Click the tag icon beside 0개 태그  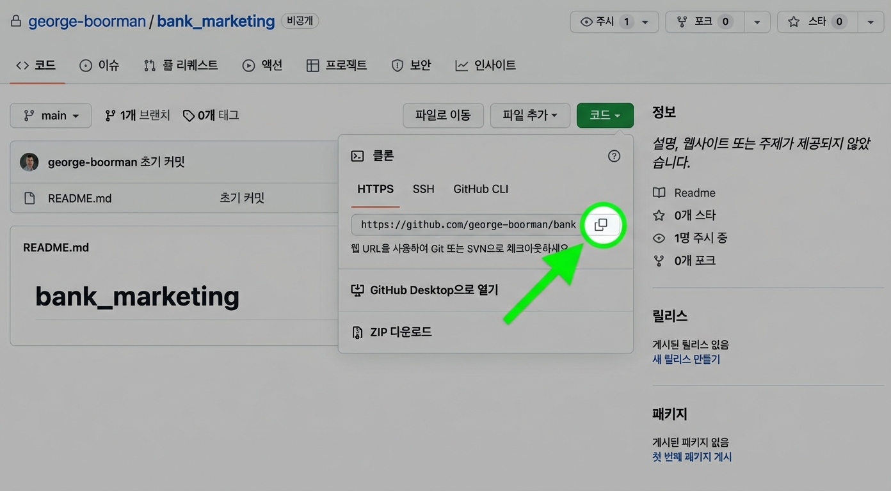188,116
